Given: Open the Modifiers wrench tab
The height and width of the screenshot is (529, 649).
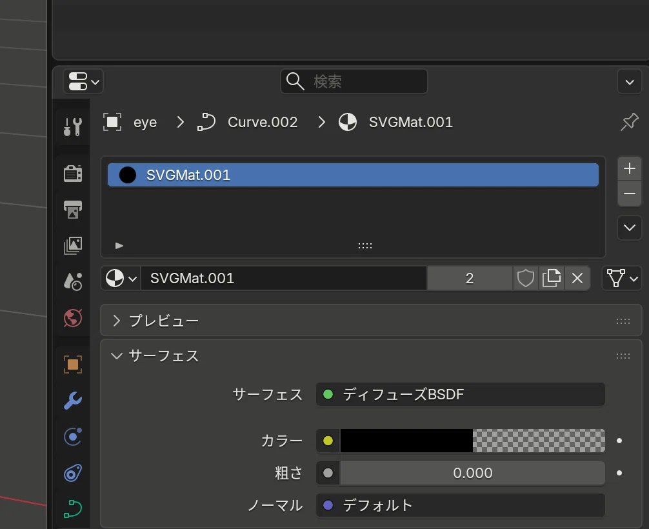Looking at the screenshot, I should click(x=73, y=401).
